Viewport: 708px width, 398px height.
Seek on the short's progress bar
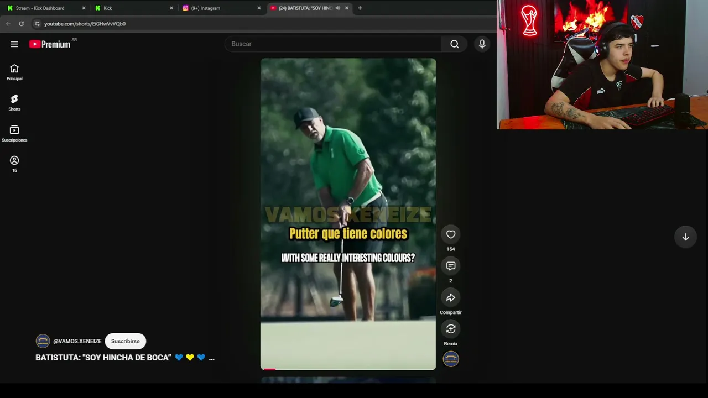(x=348, y=369)
